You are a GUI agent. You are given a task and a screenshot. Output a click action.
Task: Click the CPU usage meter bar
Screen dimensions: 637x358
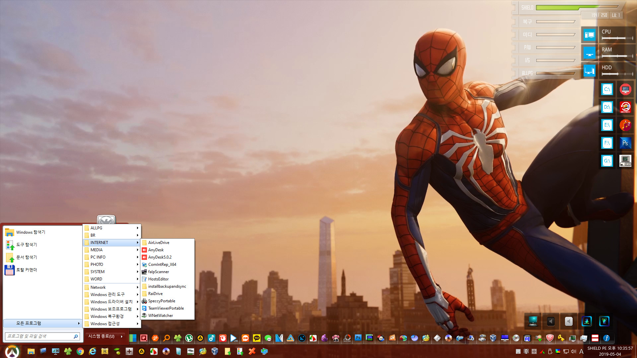[x=617, y=38]
